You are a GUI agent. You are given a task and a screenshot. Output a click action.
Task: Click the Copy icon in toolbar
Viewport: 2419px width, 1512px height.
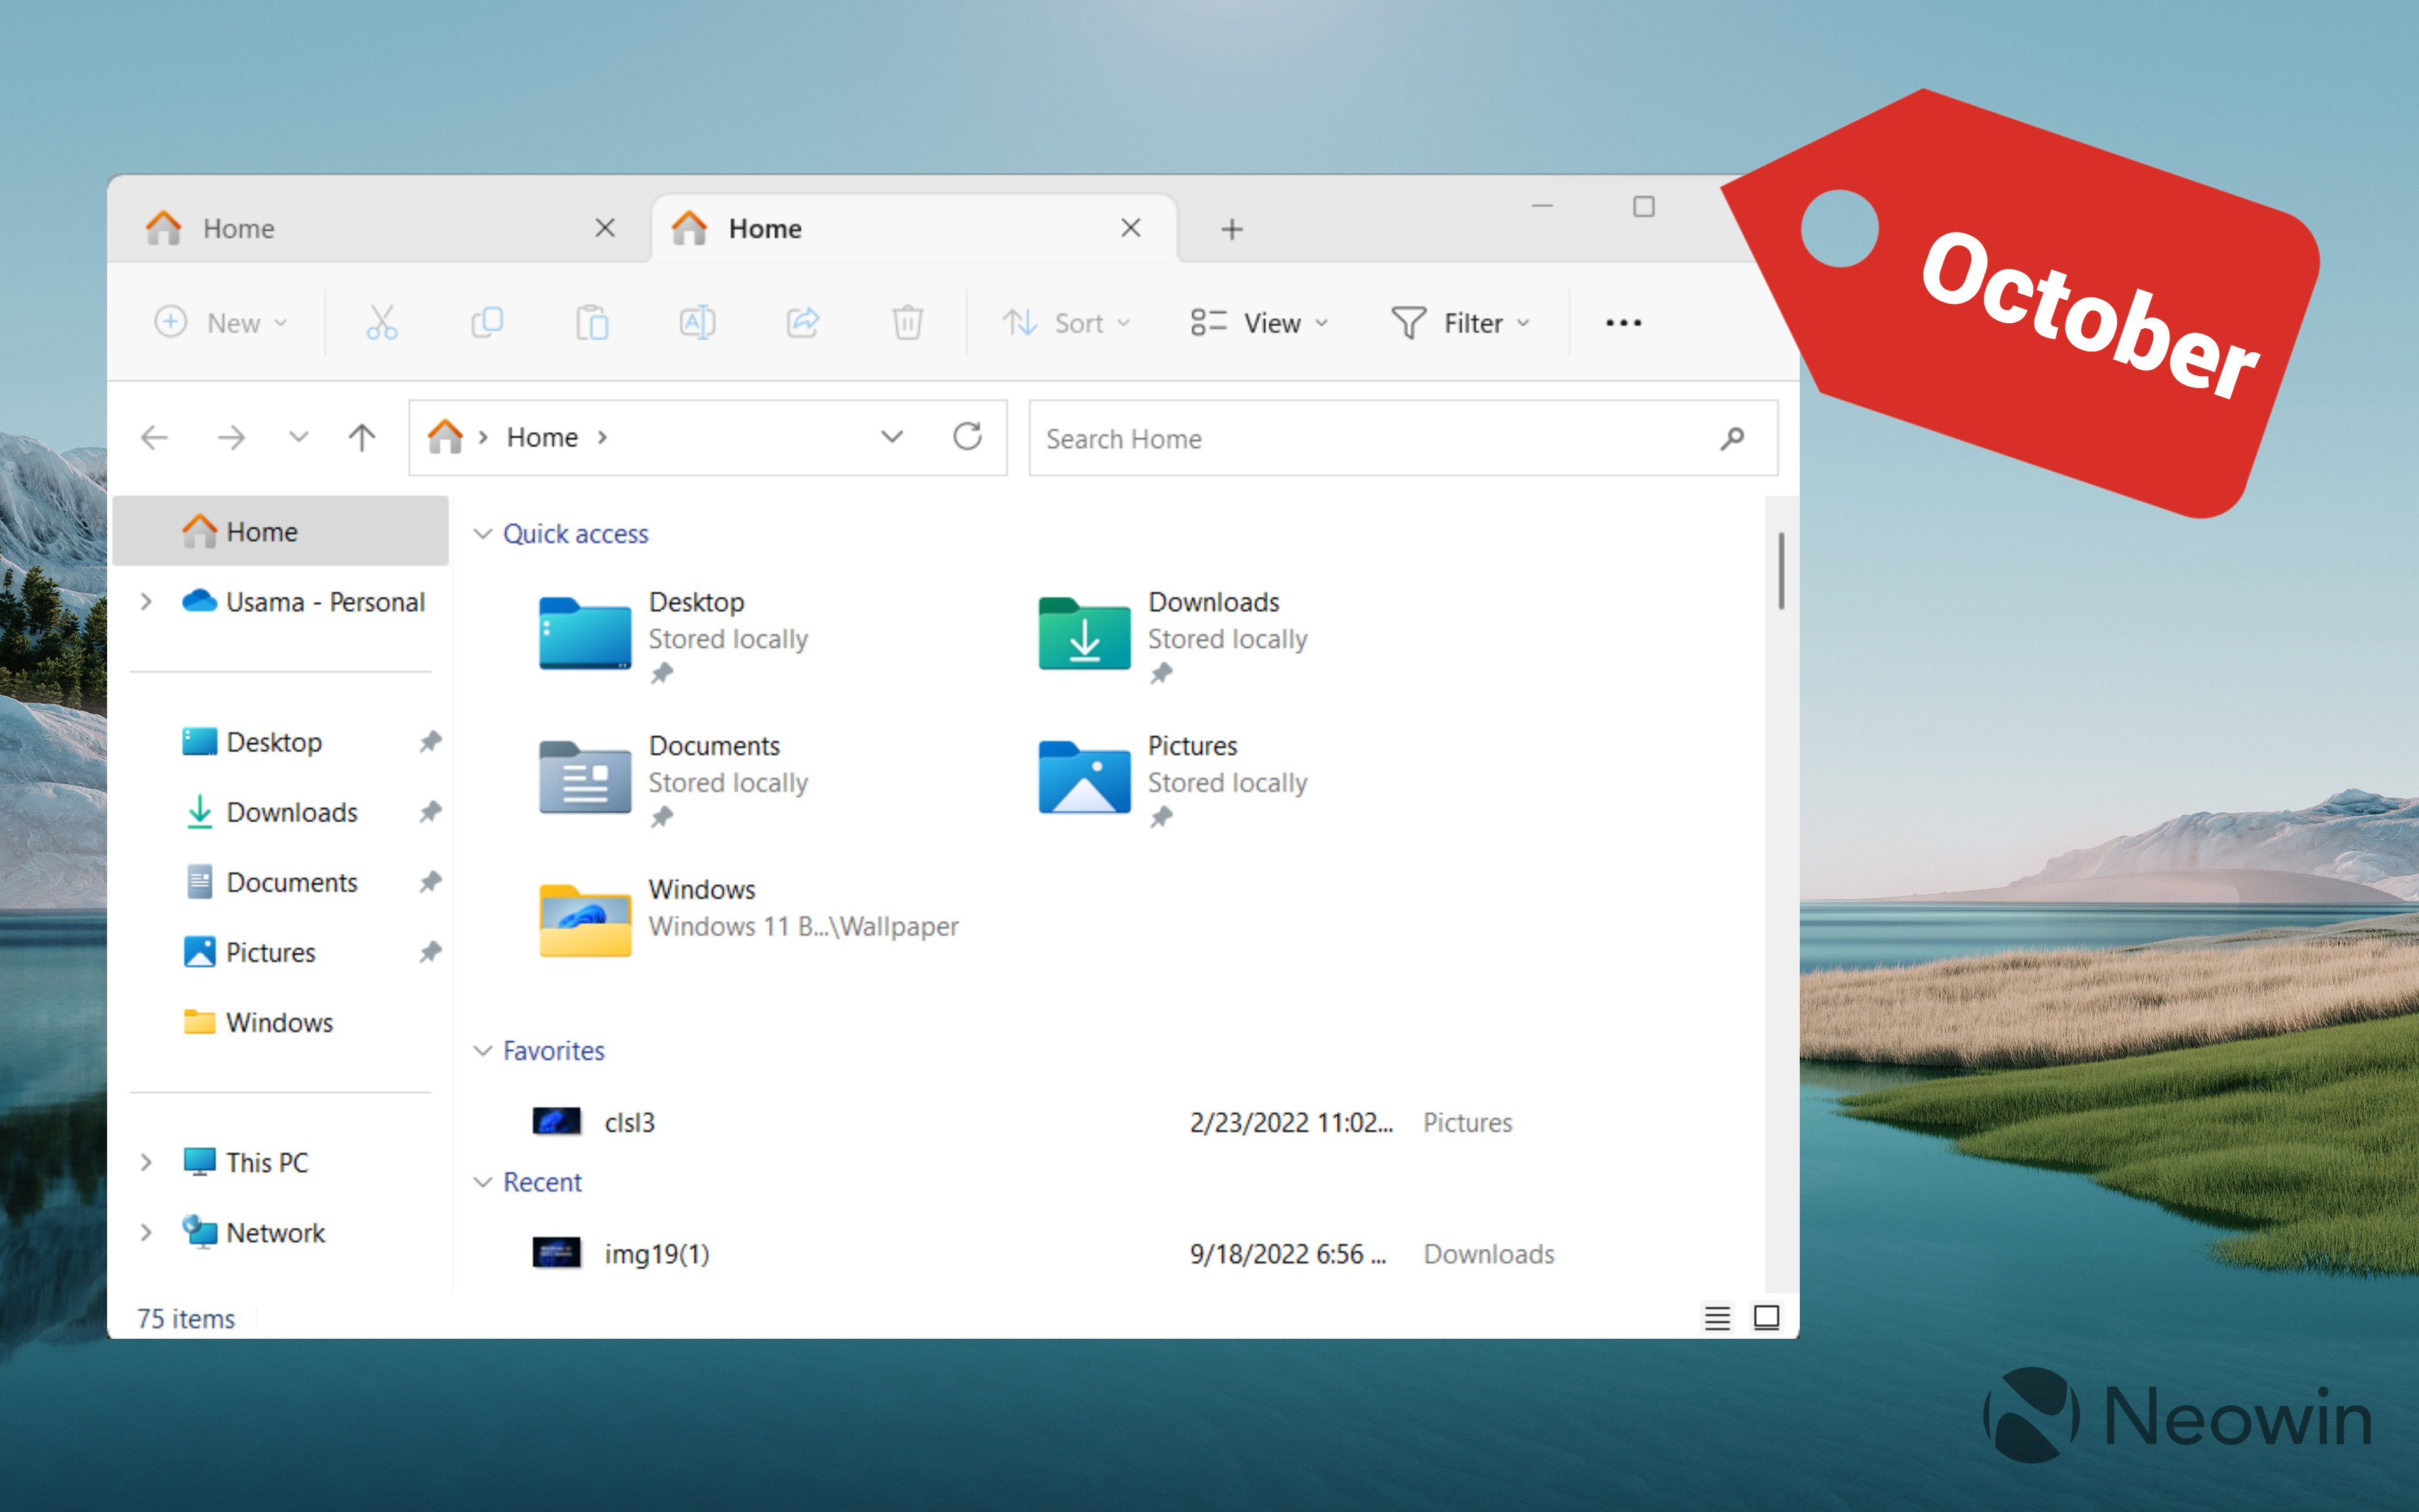pos(487,322)
